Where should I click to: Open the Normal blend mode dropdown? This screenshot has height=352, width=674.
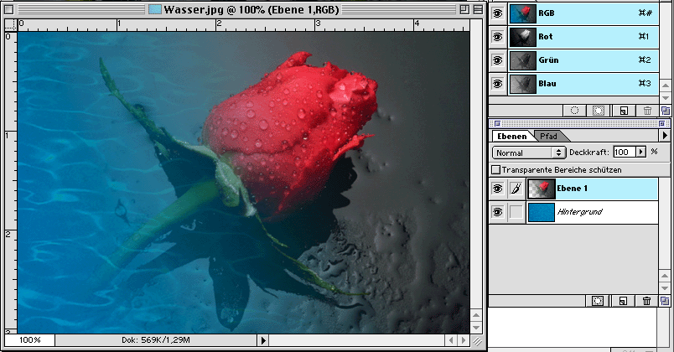tap(529, 153)
